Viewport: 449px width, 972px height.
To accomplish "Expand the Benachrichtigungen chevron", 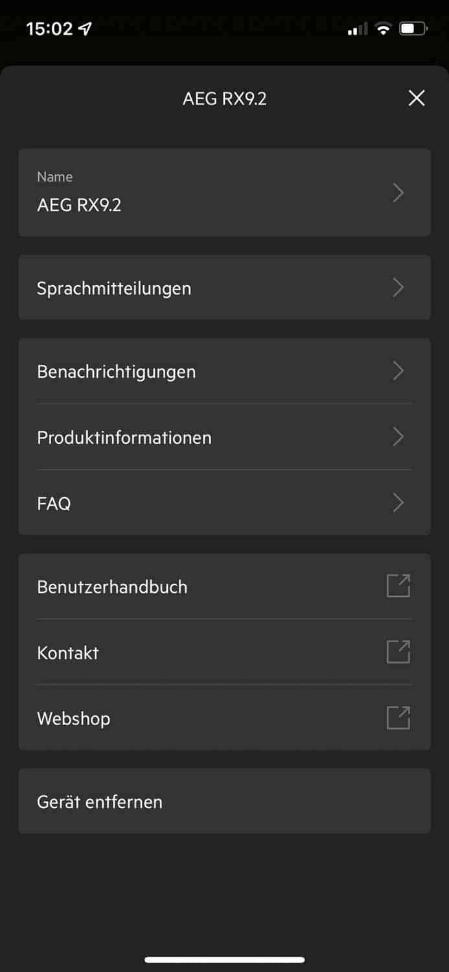I will pyautogui.click(x=398, y=371).
